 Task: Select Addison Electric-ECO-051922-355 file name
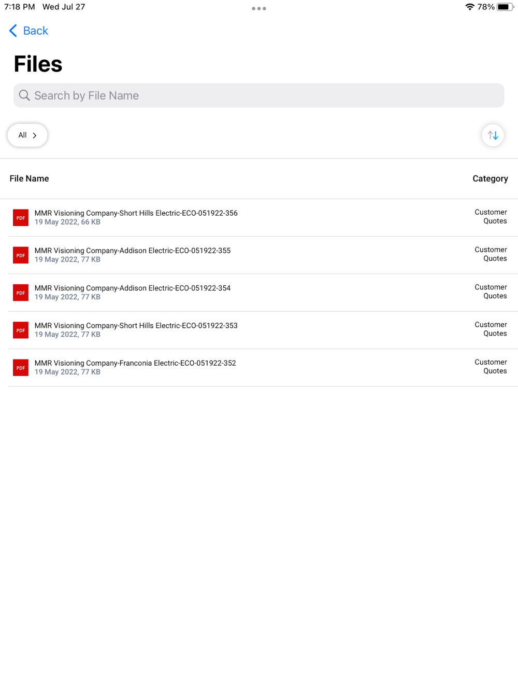tap(133, 251)
